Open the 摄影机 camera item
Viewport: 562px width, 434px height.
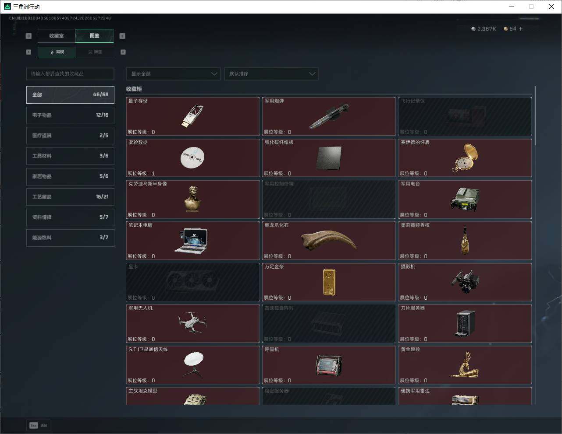point(465,282)
